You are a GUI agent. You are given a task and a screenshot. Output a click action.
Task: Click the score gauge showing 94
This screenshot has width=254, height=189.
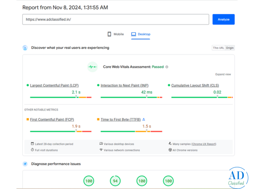115,181
